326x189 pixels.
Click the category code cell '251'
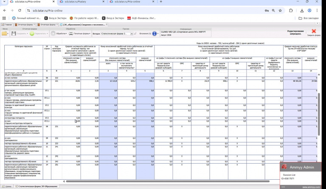coord(56,171)
